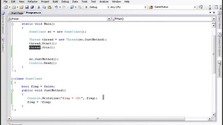Viewport: 223px width, 125px height.
Task: Start debugging with the green play icon
Action: (86, 7)
